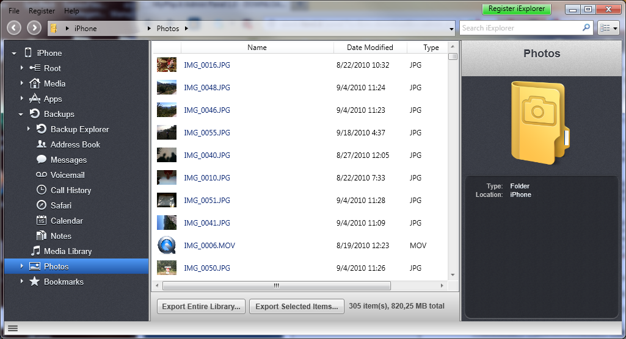Select file name IMG_0006.MOV
Image resolution: width=626 pixels, height=339 pixels.
209,245
